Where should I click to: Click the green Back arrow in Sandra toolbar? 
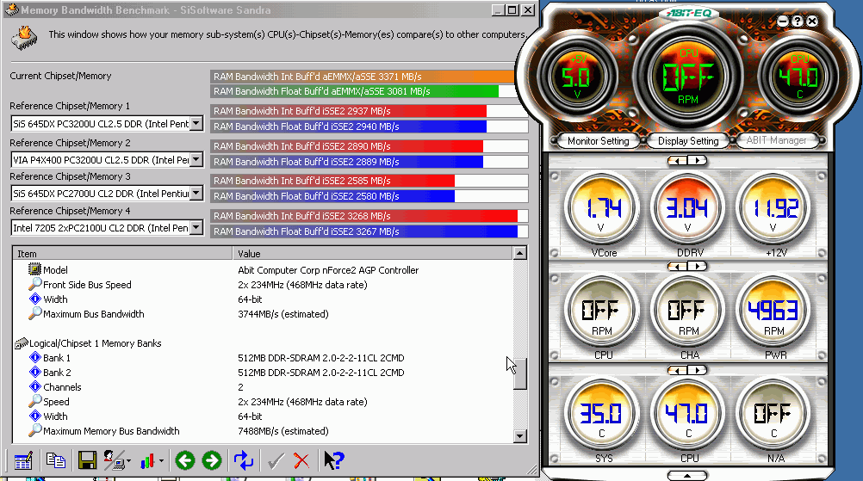tap(184, 460)
